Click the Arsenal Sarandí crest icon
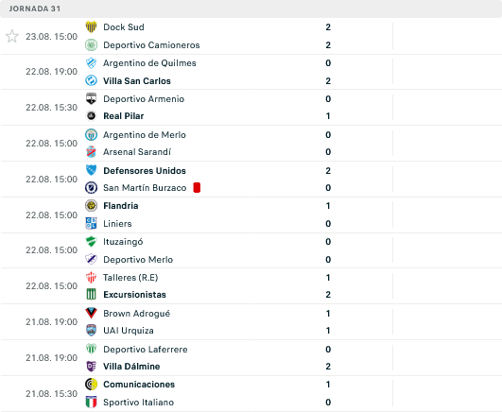This screenshot has height=412, width=502. pos(91,152)
